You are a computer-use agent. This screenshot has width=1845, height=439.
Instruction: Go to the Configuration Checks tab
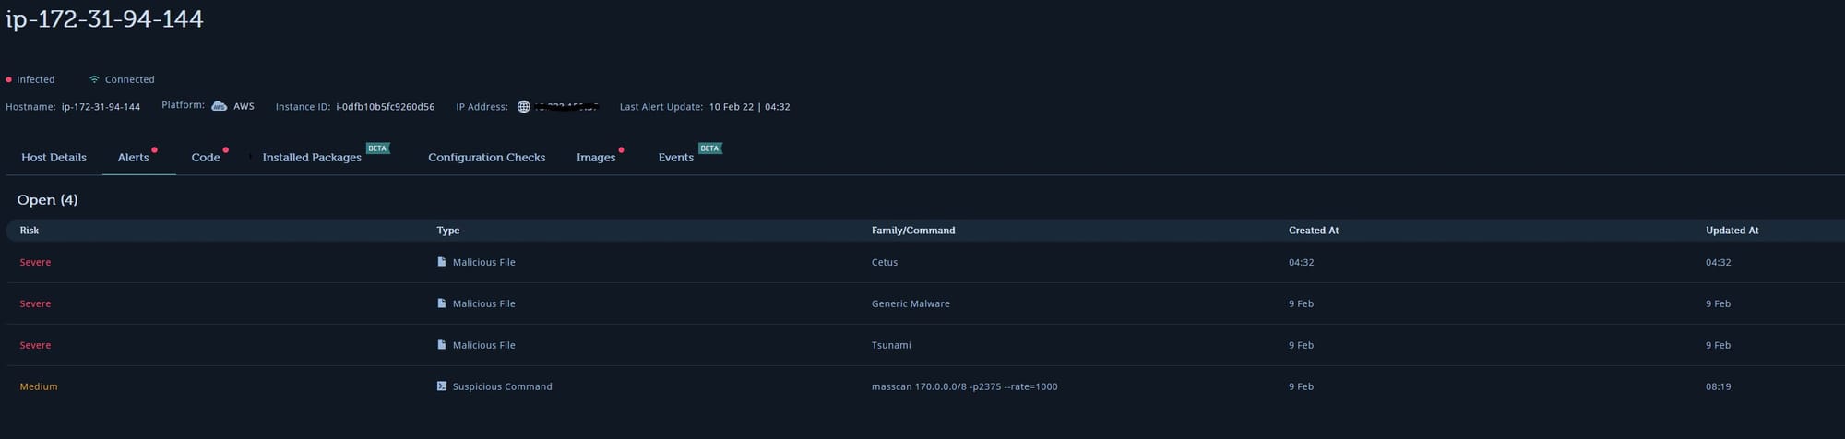pos(486,158)
